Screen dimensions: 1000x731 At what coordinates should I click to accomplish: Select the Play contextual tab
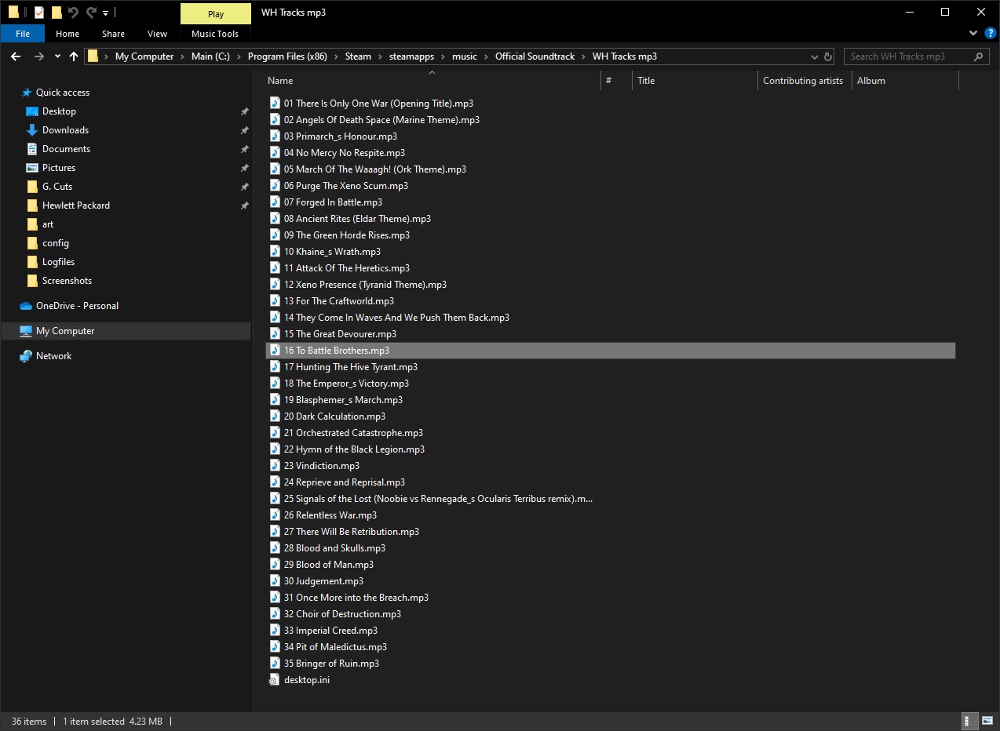(216, 13)
